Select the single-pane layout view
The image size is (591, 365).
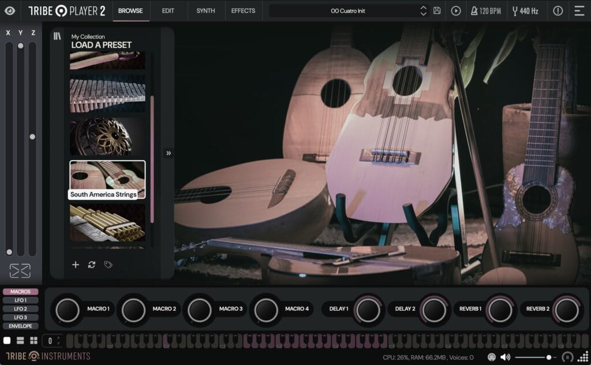click(x=7, y=341)
